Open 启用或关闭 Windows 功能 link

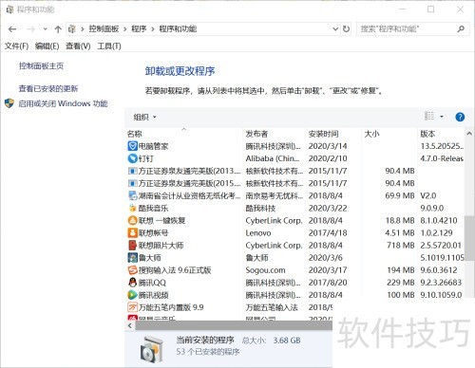coord(63,103)
